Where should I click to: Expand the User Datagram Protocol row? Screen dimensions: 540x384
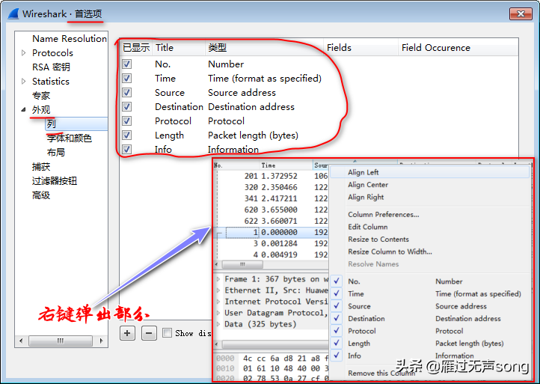218,313
